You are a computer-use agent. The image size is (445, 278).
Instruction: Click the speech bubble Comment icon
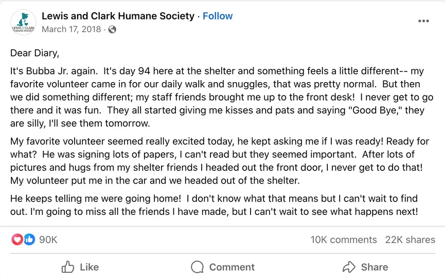point(197,267)
